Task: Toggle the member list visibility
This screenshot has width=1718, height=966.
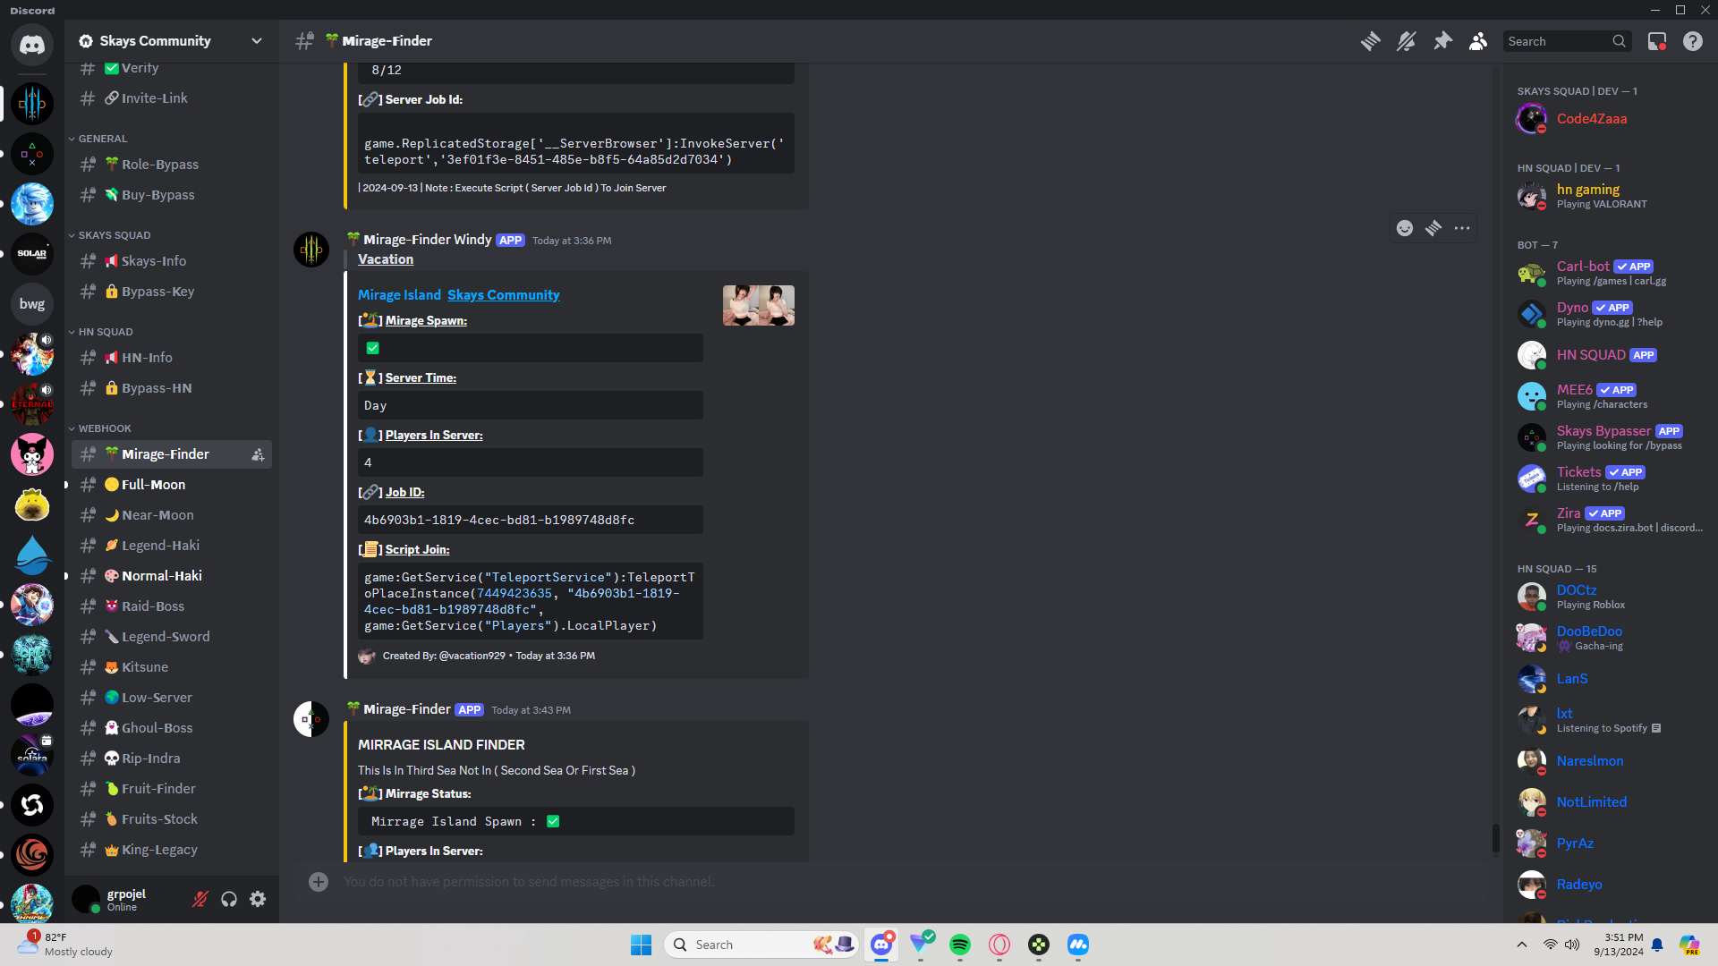Action: [x=1478, y=41]
